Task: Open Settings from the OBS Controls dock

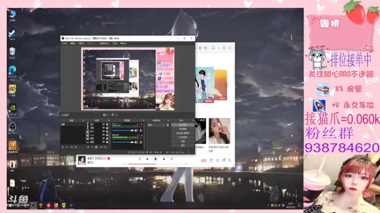Action: point(183,141)
